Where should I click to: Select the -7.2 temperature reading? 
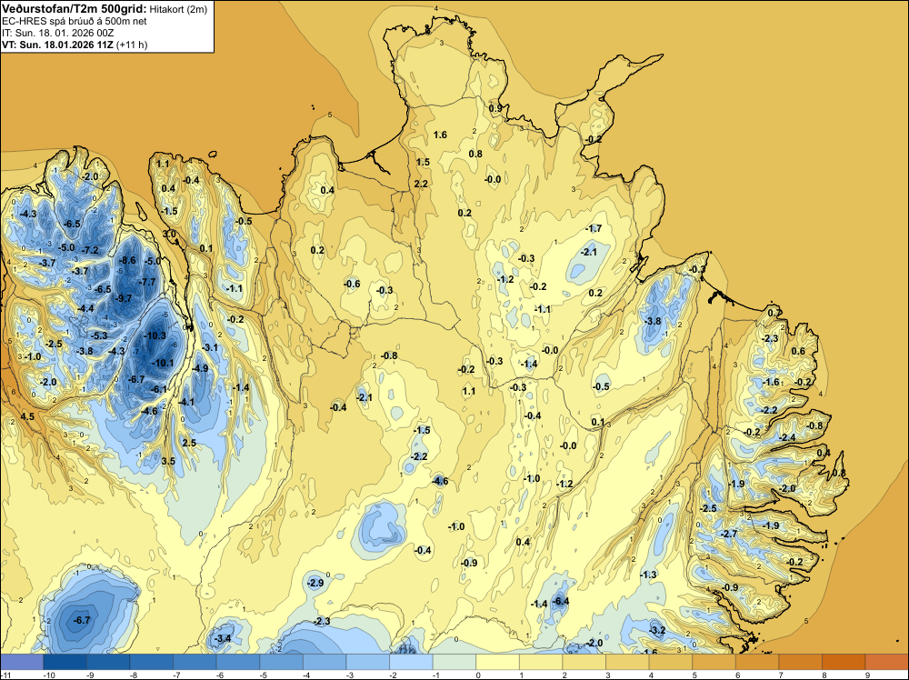coord(90,250)
